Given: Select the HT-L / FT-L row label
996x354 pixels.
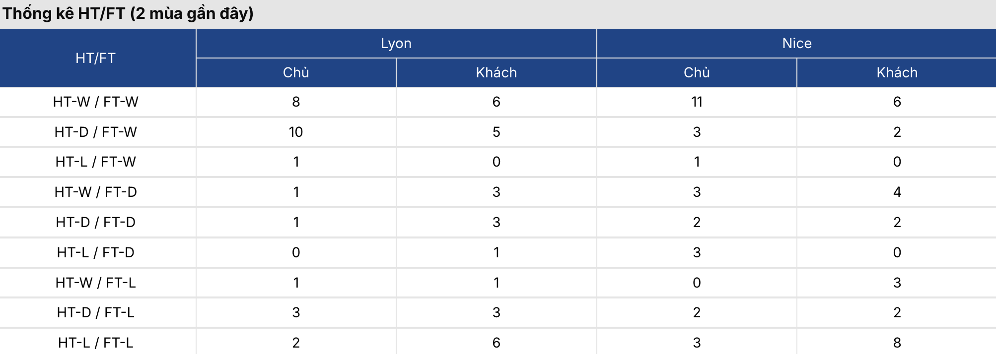Looking at the screenshot, I should pyautogui.click(x=95, y=343).
